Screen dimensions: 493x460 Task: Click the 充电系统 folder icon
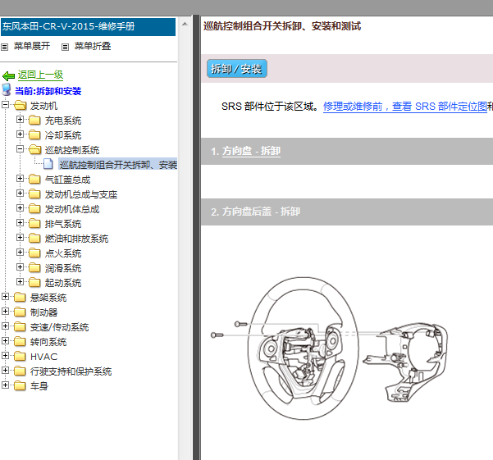34,120
